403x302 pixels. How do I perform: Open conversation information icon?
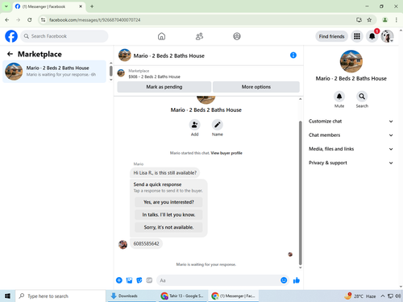coord(293,55)
